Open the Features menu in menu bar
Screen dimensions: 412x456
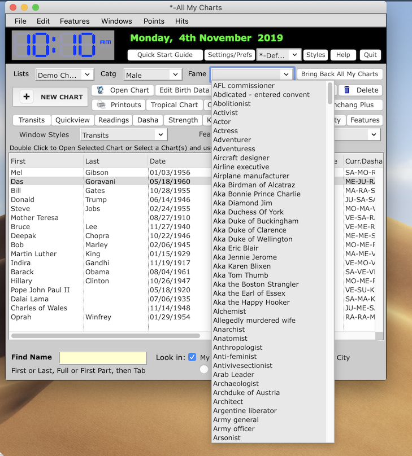click(x=75, y=21)
